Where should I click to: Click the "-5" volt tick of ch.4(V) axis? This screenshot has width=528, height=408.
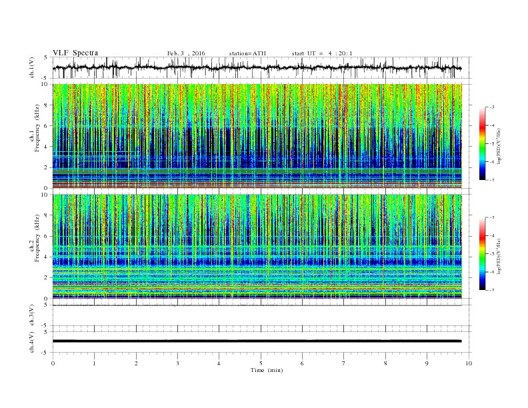coord(45,353)
